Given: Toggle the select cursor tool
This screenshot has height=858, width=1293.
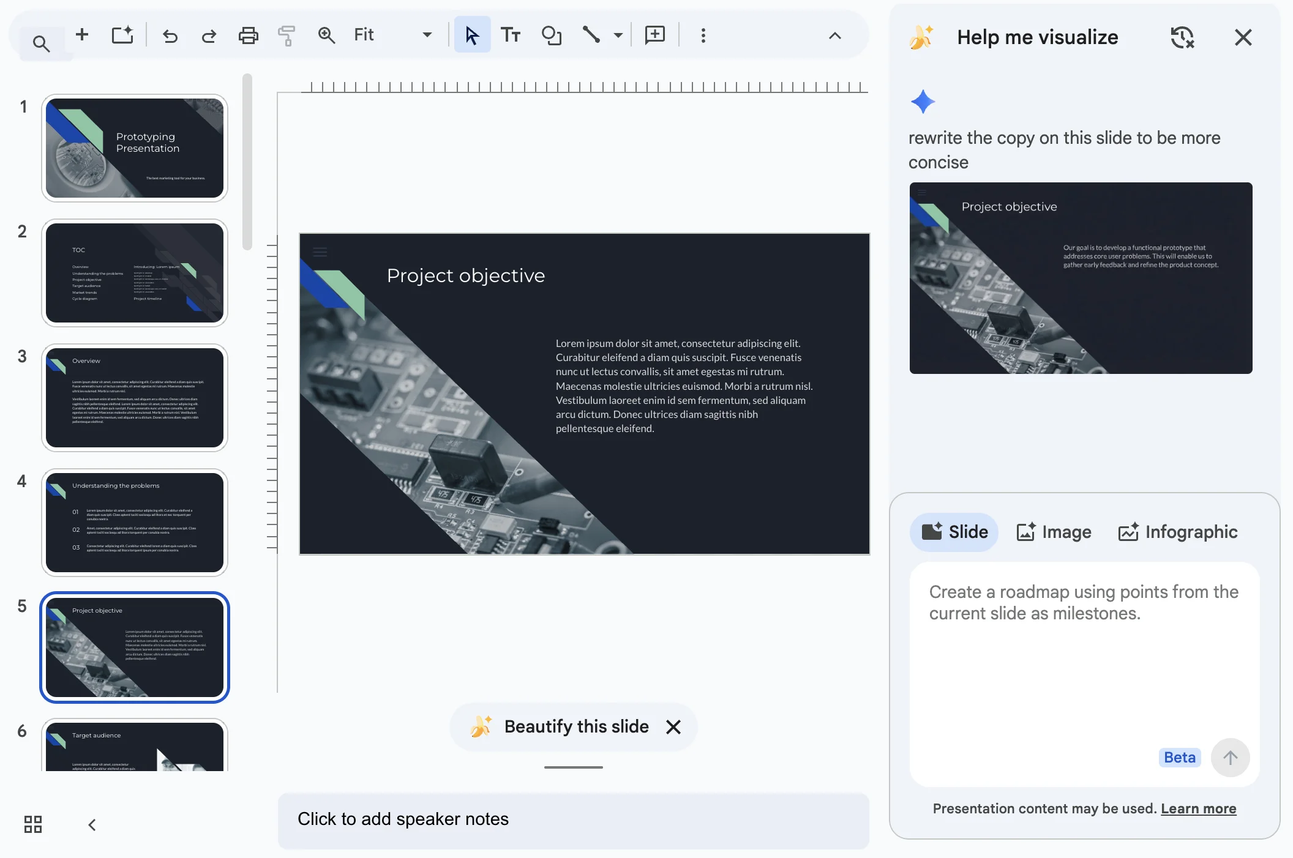Looking at the screenshot, I should click(471, 35).
